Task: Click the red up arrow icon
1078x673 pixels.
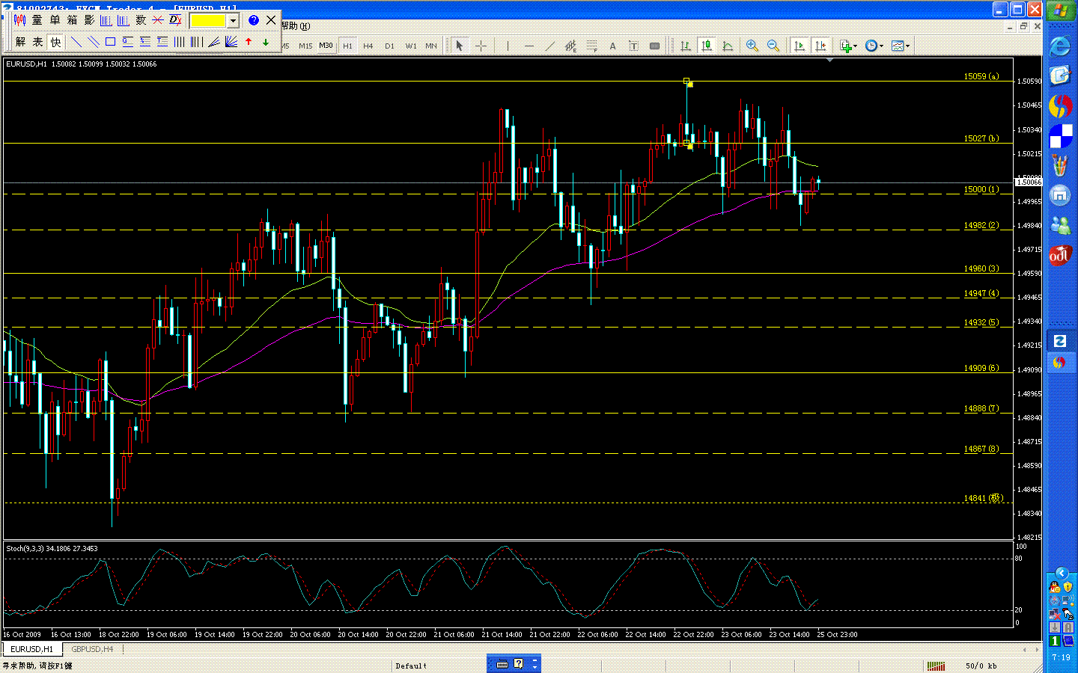Action: (x=249, y=42)
